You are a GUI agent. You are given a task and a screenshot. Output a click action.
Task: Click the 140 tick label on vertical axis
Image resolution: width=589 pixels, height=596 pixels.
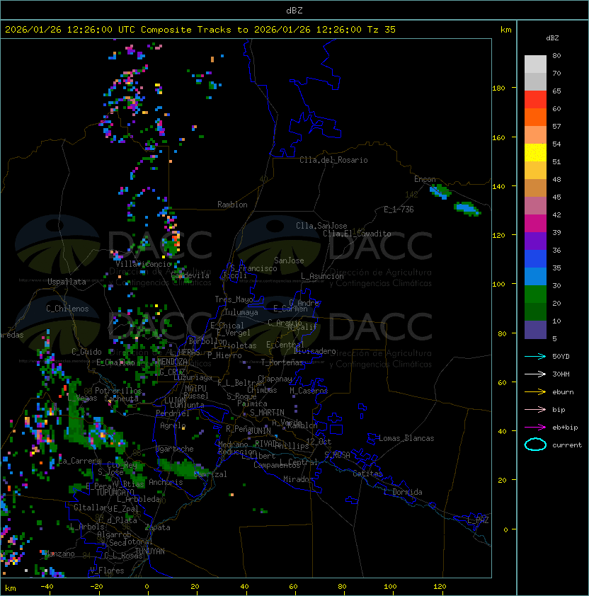click(x=498, y=186)
